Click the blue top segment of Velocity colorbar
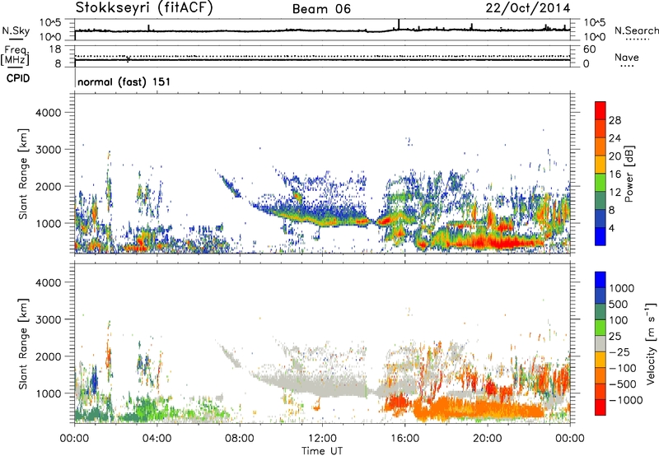 point(601,280)
